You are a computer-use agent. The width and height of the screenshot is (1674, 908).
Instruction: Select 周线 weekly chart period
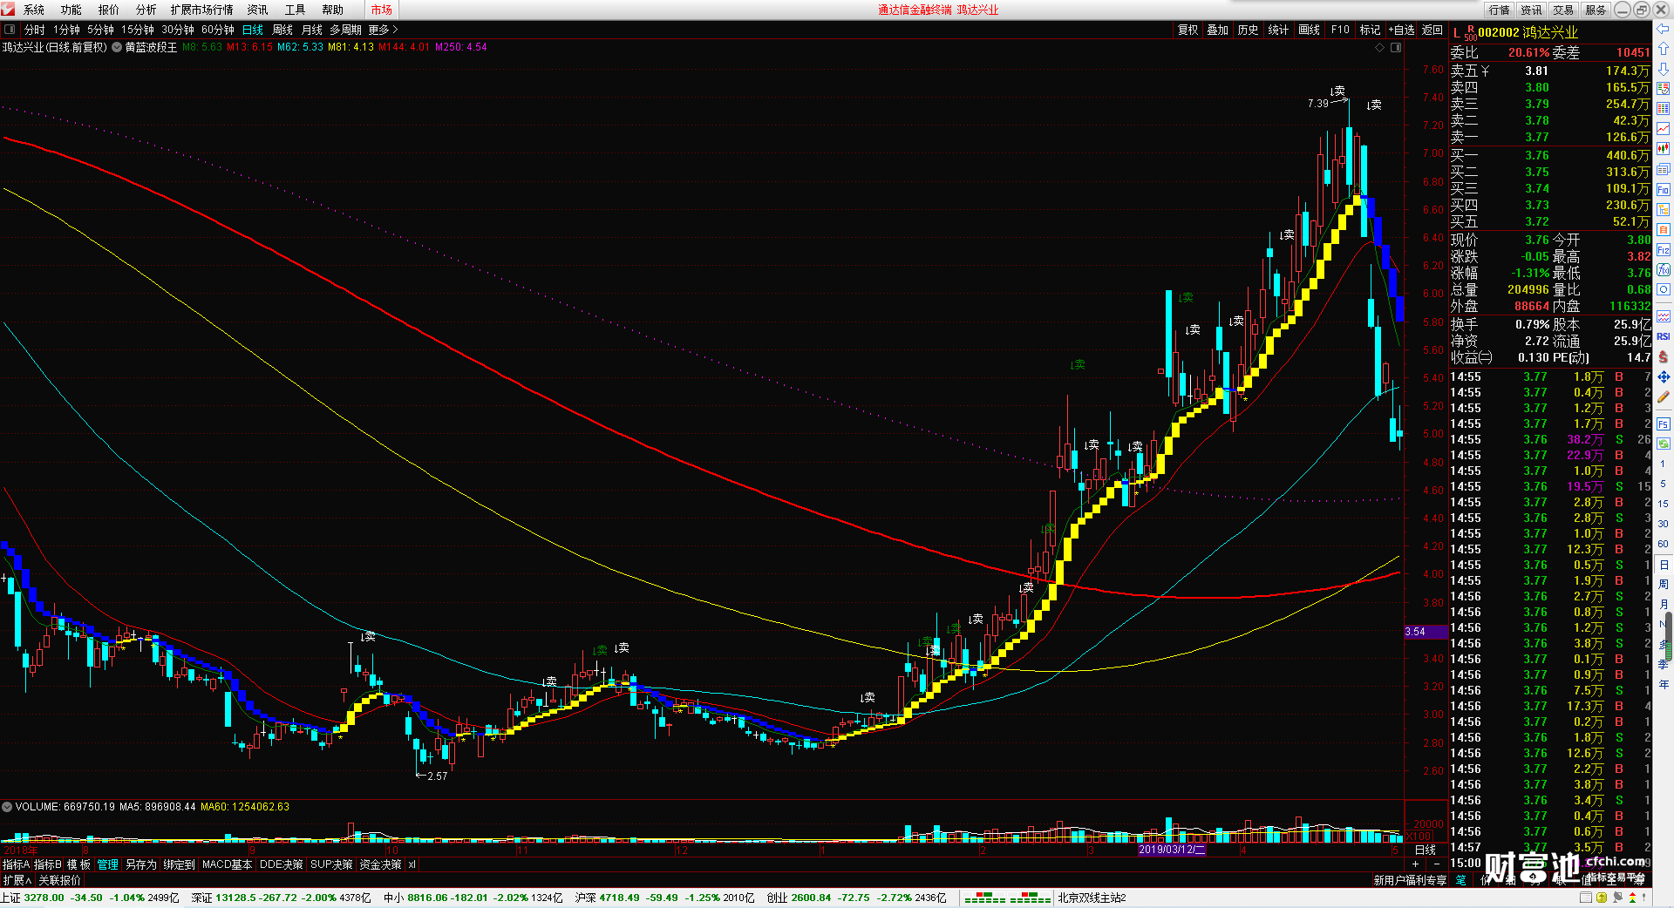(282, 30)
